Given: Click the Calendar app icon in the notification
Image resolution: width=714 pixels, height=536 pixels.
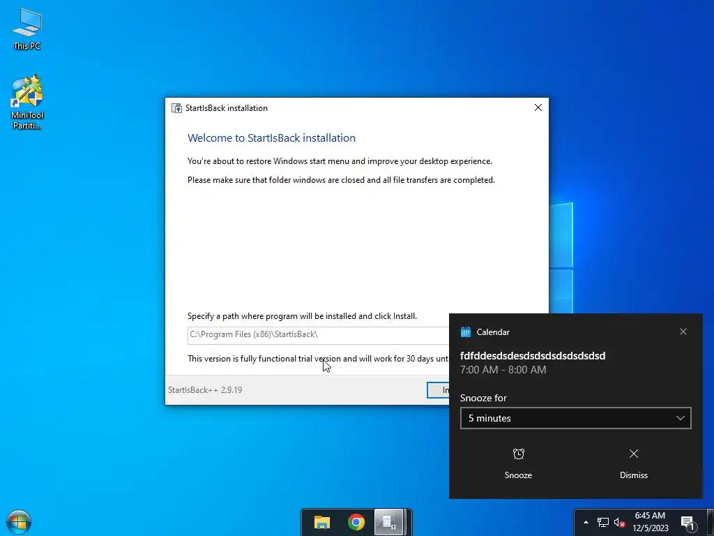Looking at the screenshot, I should [x=465, y=332].
